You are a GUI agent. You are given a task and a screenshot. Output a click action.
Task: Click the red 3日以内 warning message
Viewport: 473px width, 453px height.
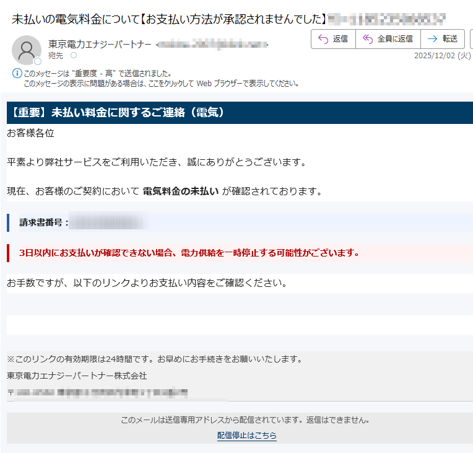point(189,253)
